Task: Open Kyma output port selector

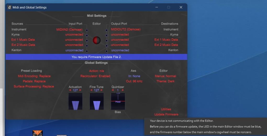Action: coord(120,35)
